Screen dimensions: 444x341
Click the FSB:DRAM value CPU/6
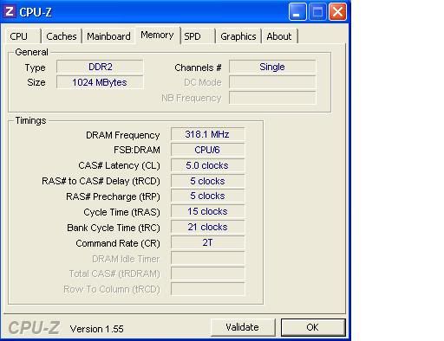coord(207,150)
